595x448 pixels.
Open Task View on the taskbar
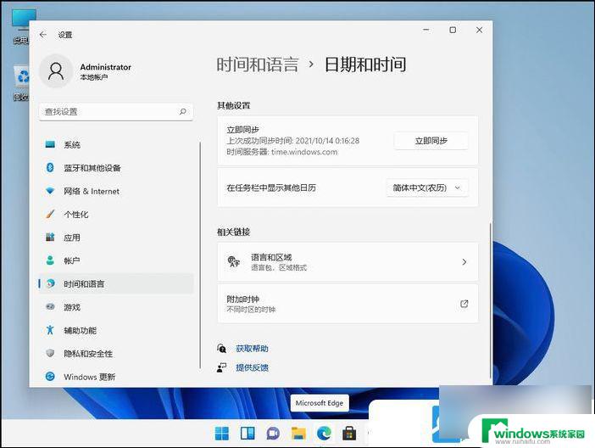pos(247,434)
